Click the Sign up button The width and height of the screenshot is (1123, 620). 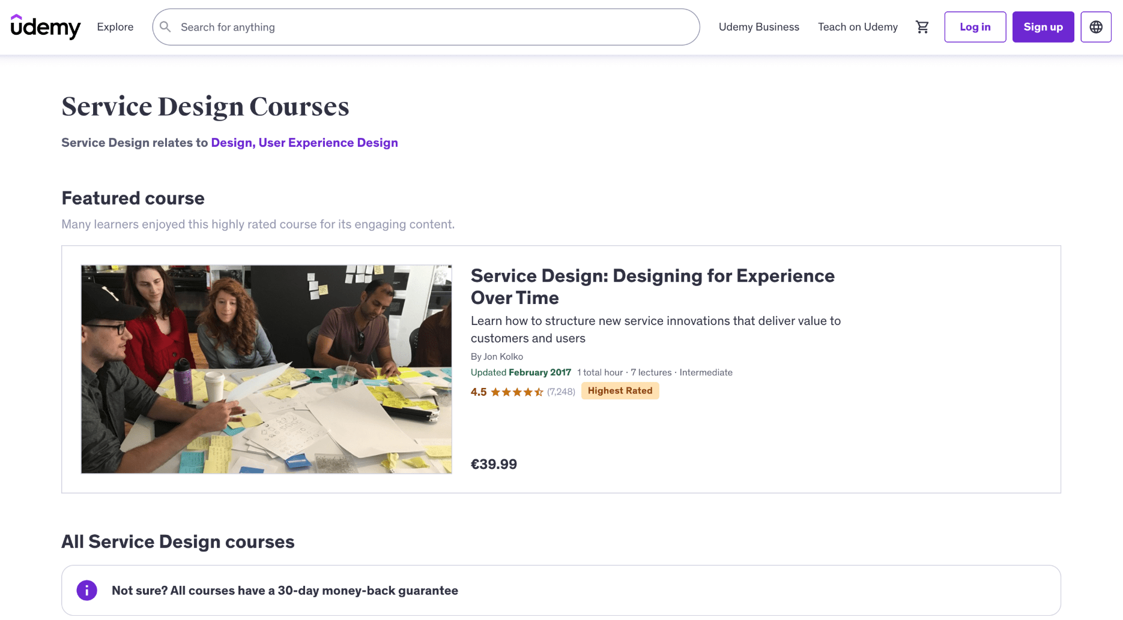[x=1043, y=27]
